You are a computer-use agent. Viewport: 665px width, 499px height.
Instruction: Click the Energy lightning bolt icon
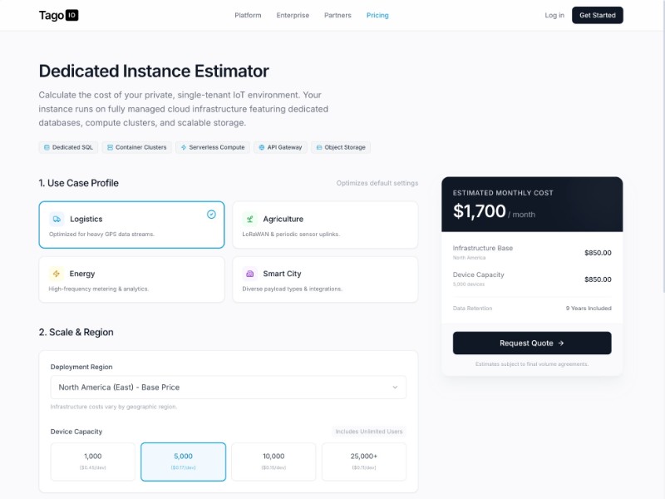tap(57, 274)
